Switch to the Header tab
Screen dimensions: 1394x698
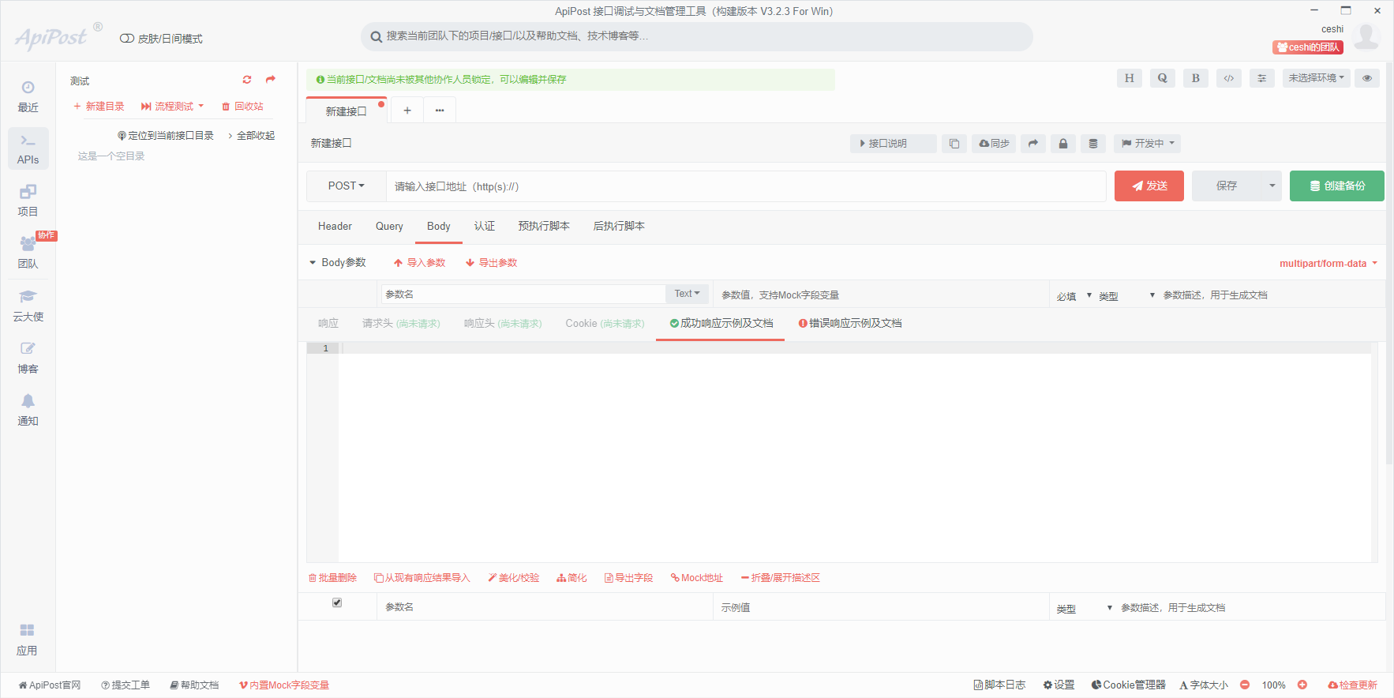(335, 227)
